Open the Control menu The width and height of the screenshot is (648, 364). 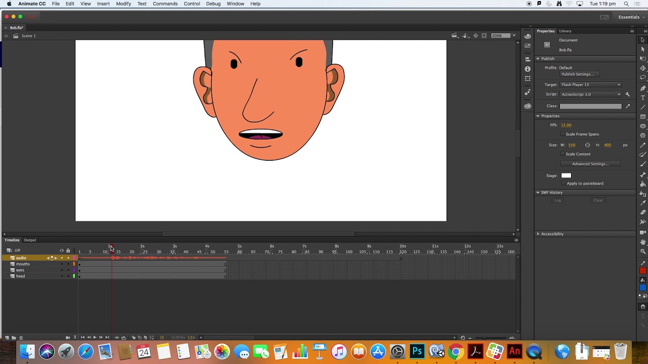[x=192, y=4]
